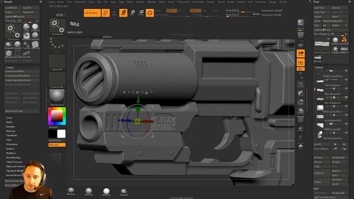Toggle the orange XYZ rotation button
This screenshot has height=199, width=354.
300,69
